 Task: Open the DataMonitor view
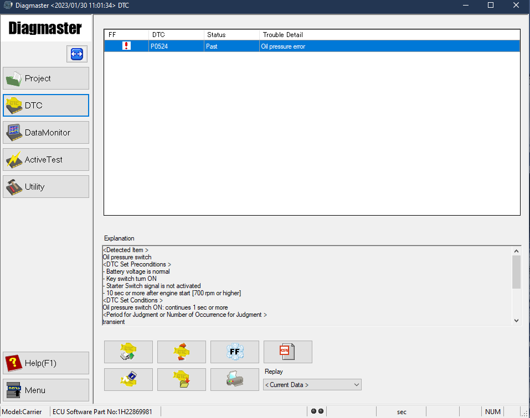click(46, 133)
